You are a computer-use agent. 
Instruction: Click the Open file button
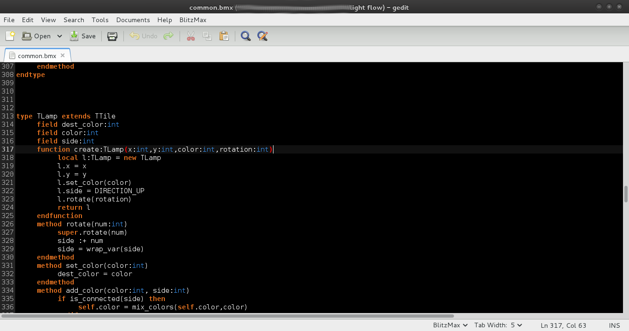point(37,36)
